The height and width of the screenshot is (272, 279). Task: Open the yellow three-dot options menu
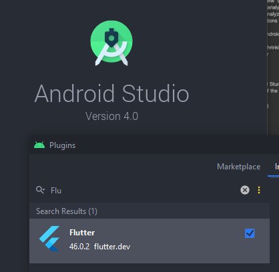coord(259,190)
